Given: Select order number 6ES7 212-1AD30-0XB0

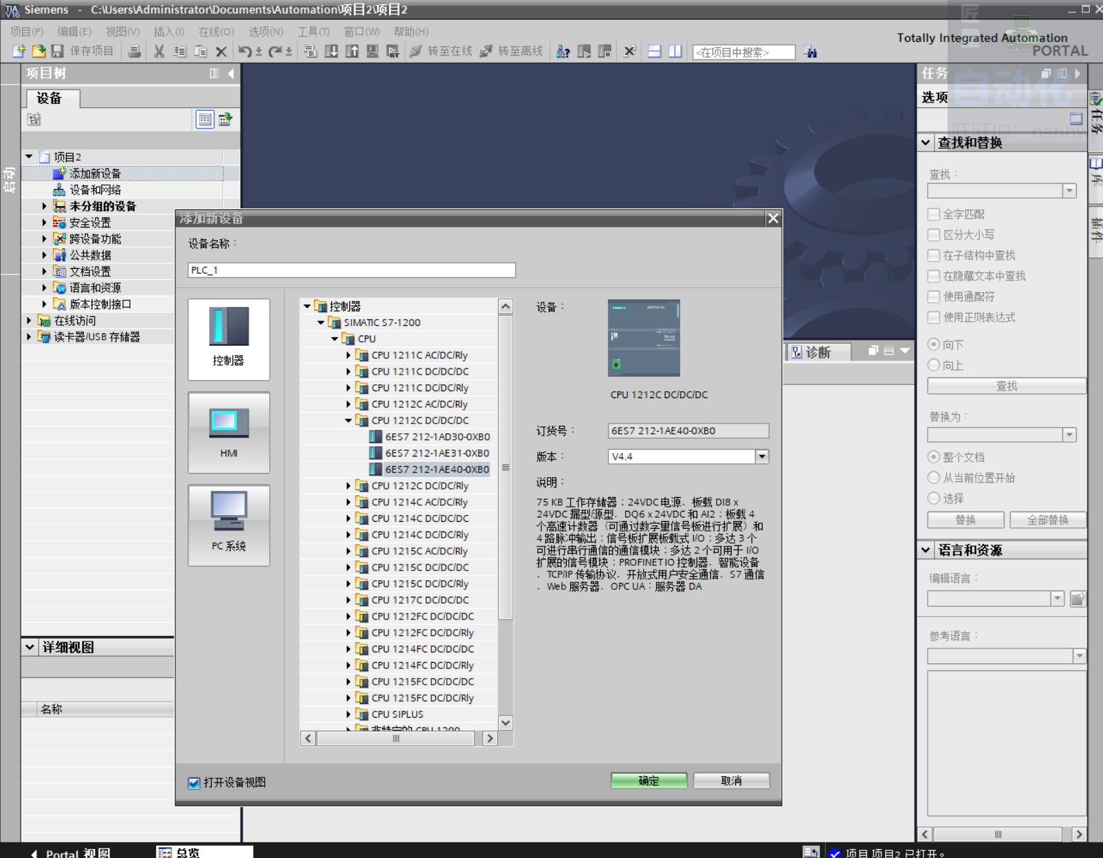Looking at the screenshot, I should tap(437, 437).
